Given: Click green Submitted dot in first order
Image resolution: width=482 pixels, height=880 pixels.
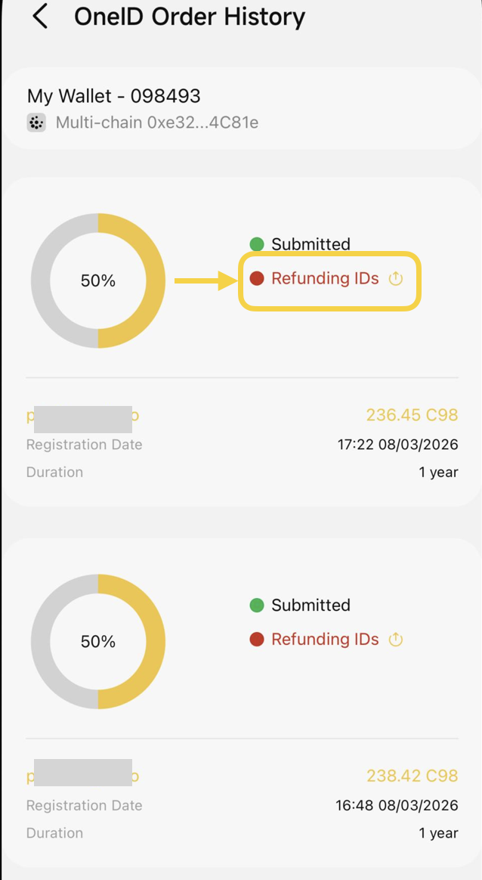Looking at the screenshot, I should [257, 244].
